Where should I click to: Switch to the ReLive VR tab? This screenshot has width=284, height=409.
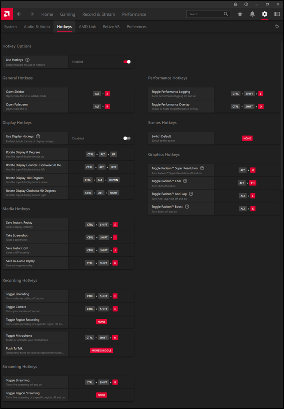tap(111, 27)
